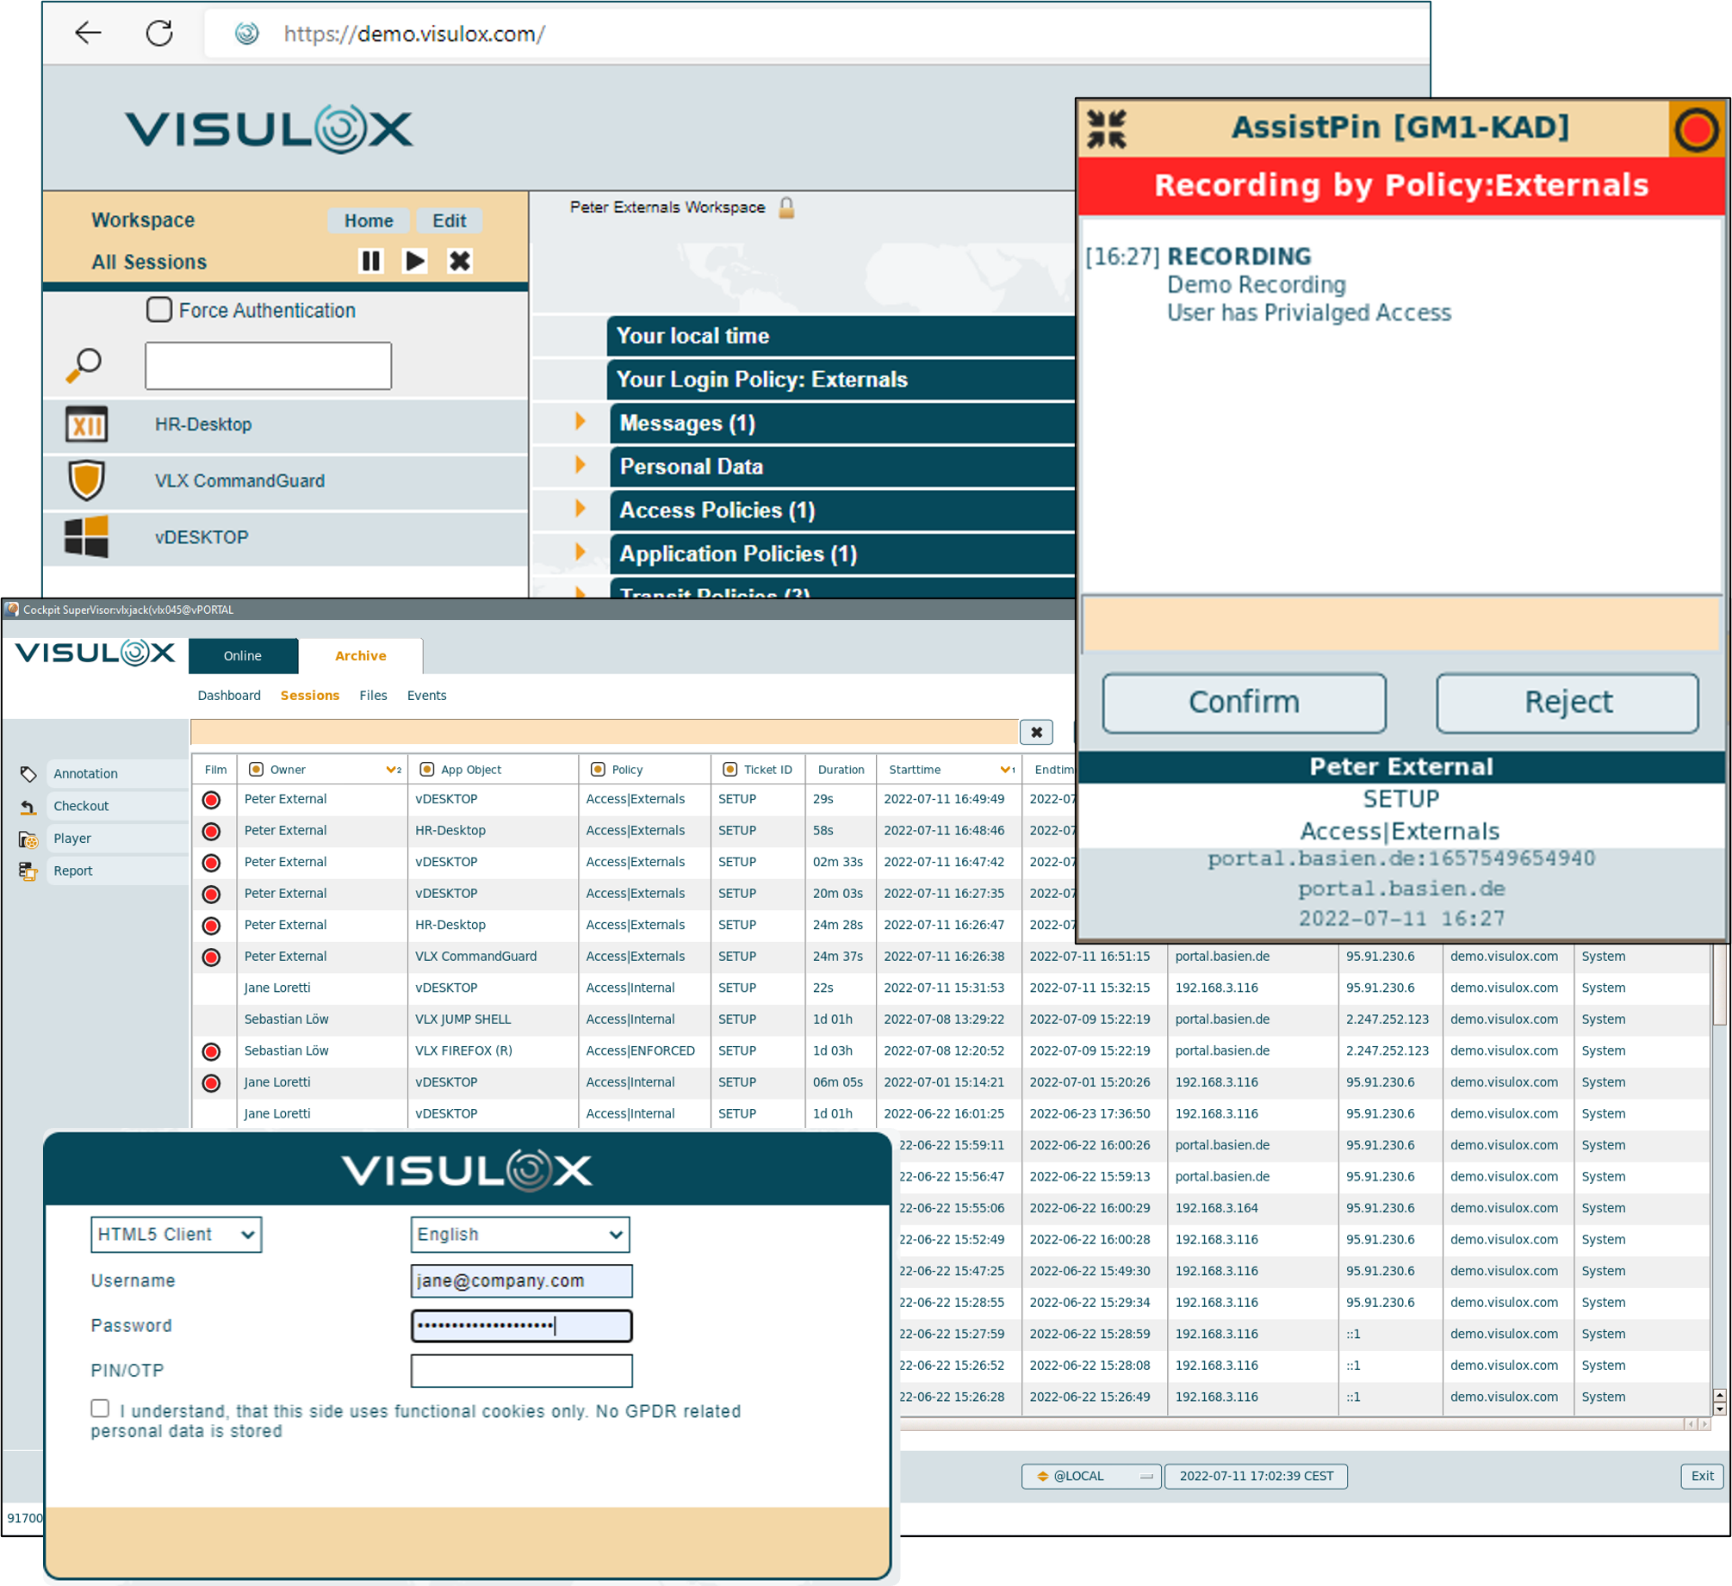Click the Workspace Home button
The image size is (1732, 1586).
369,220
